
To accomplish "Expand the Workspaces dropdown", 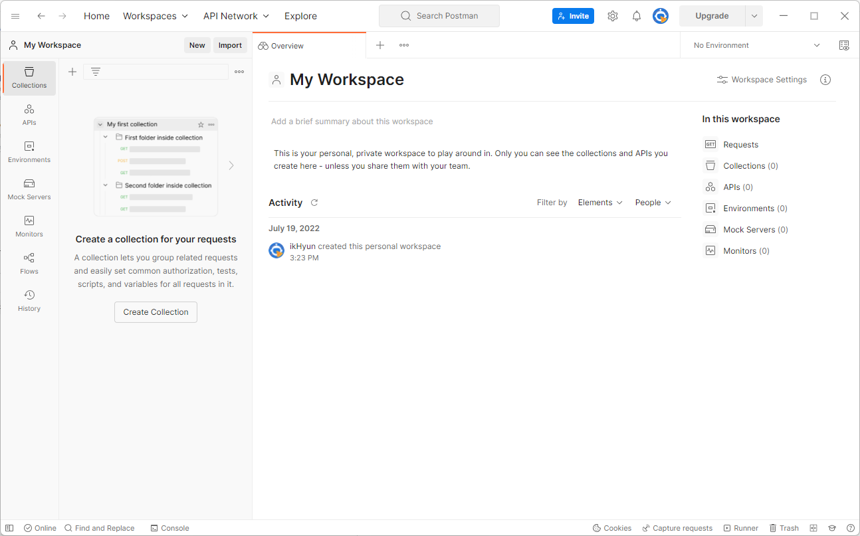I will point(156,16).
